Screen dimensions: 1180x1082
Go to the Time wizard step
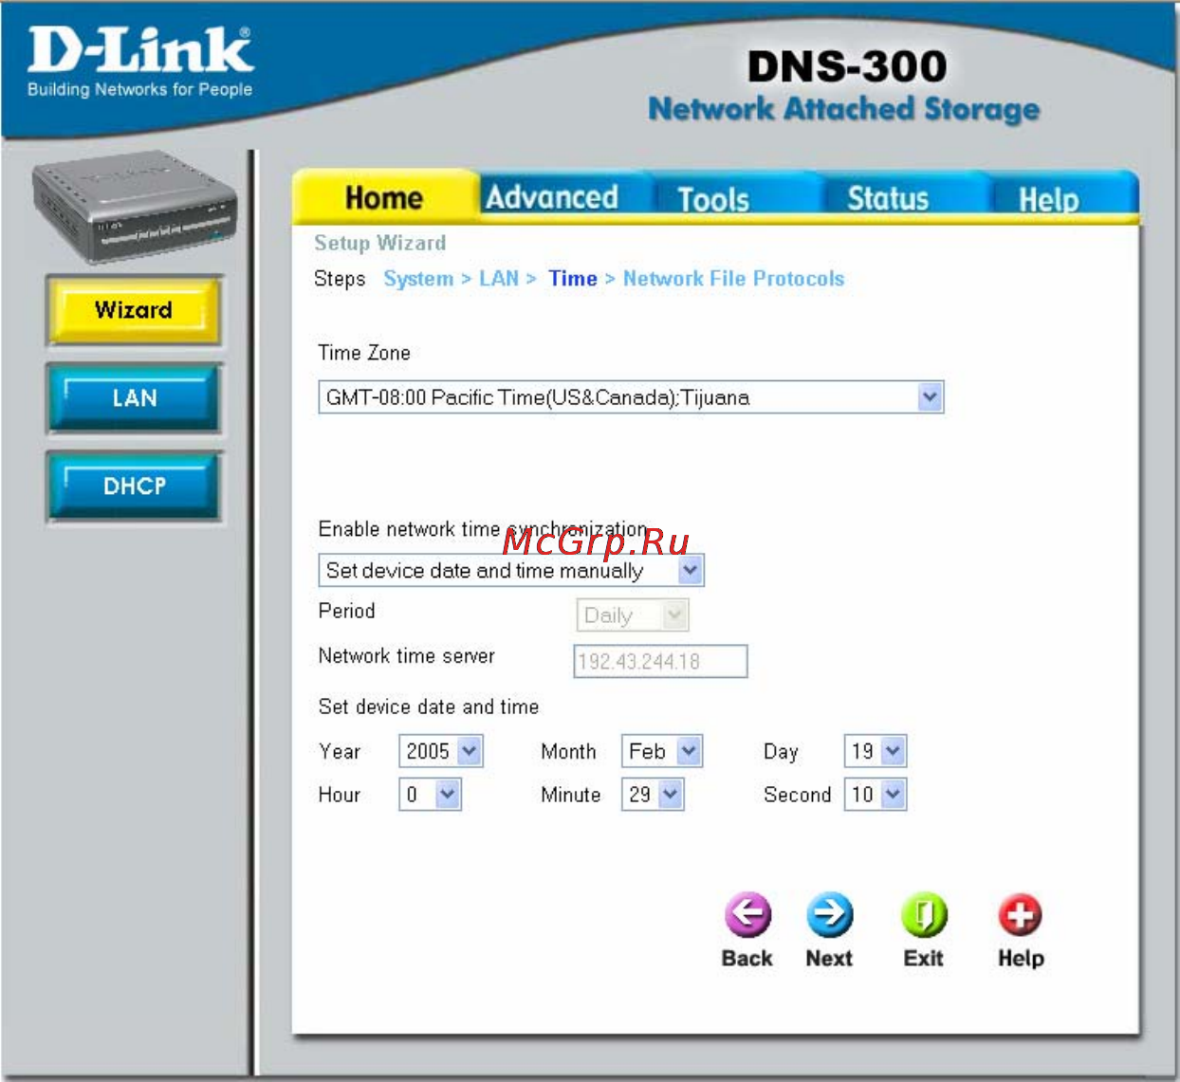click(x=573, y=279)
